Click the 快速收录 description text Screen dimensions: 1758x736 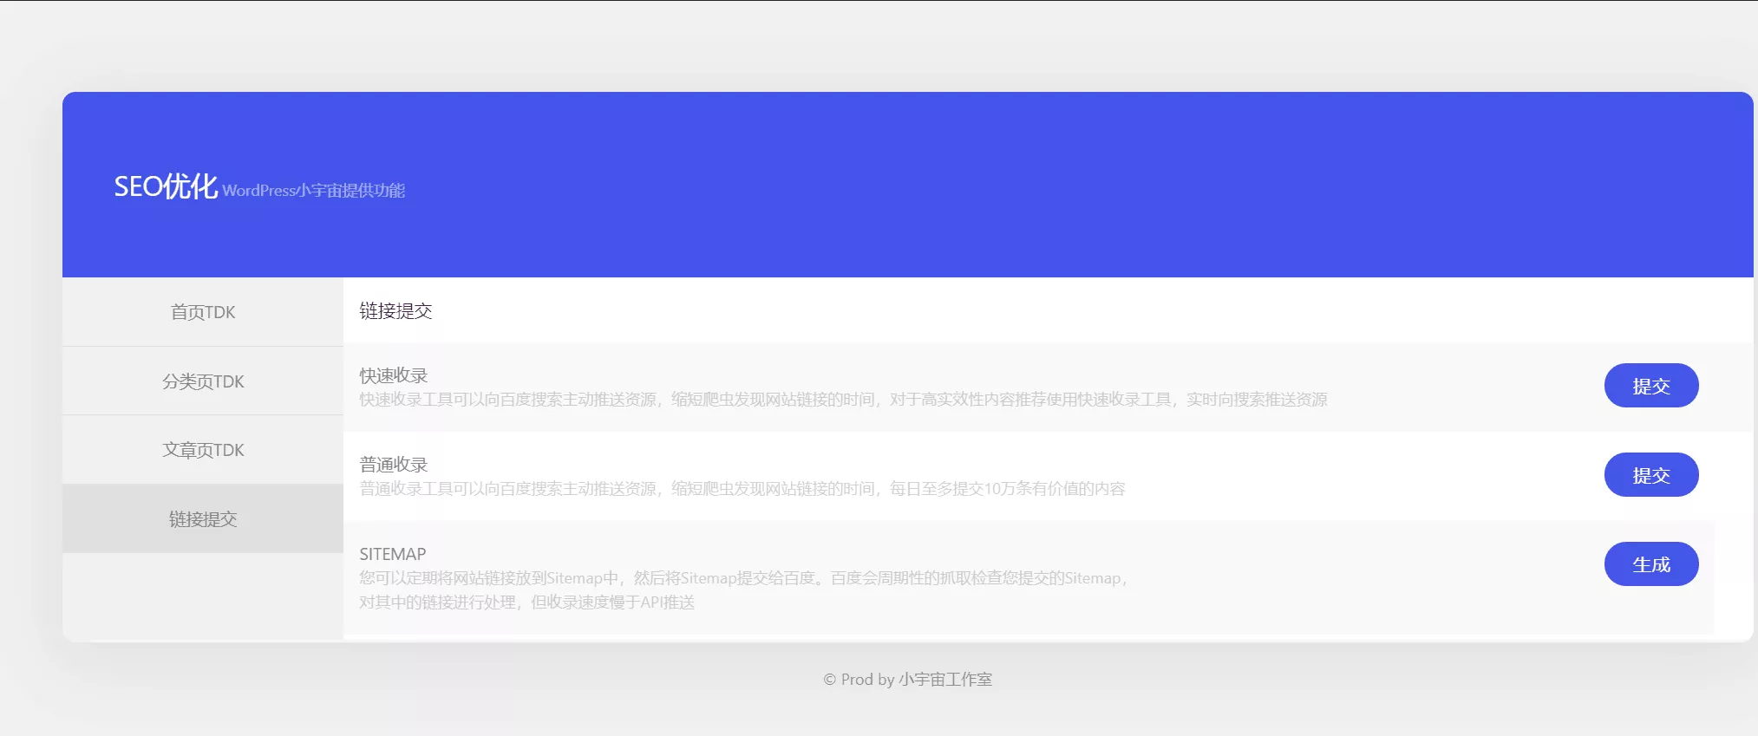coord(843,400)
